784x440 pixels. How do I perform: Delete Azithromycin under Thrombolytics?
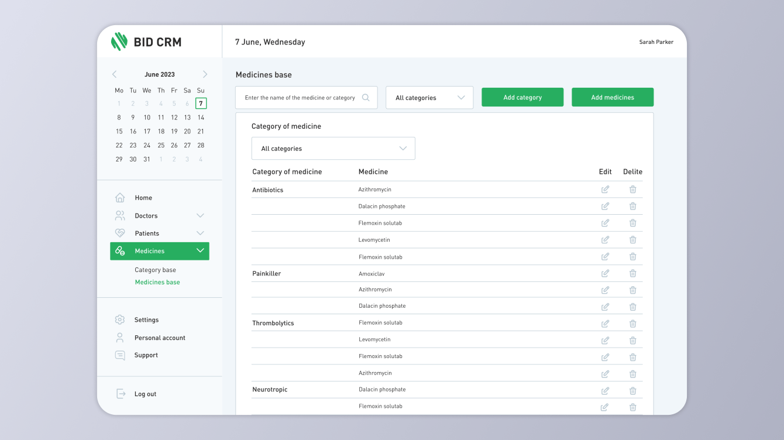(x=632, y=374)
